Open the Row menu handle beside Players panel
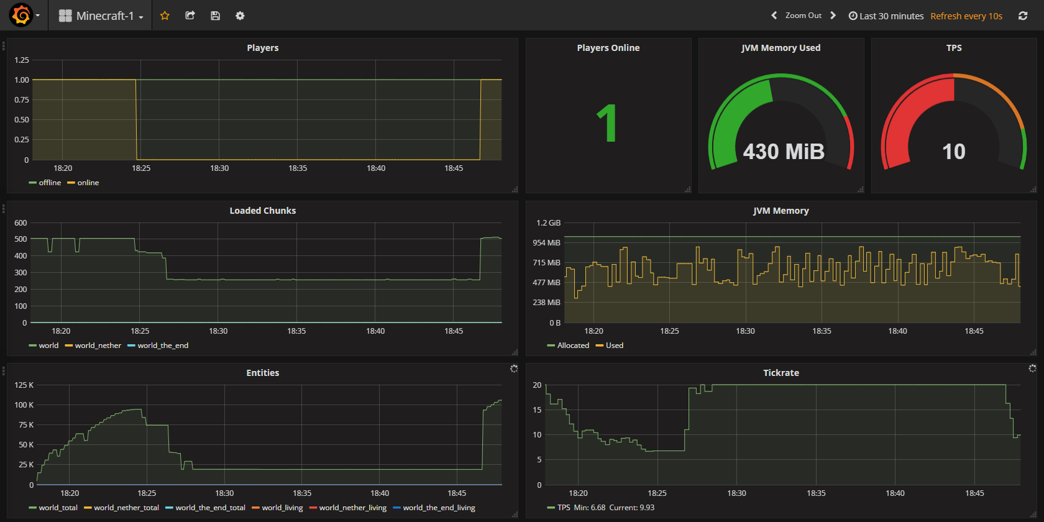This screenshot has width=1044, height=522. 4,46
